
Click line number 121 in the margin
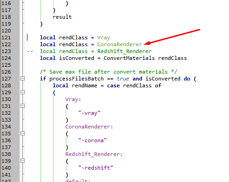(x=6, y=37)
